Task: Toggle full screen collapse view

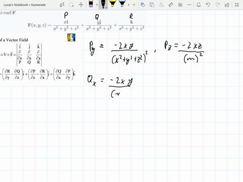Action: coord(237,5)
